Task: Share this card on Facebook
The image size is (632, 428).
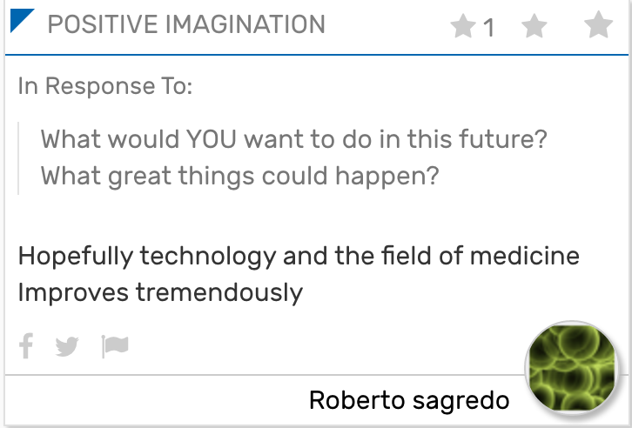Action: (26, 346)
